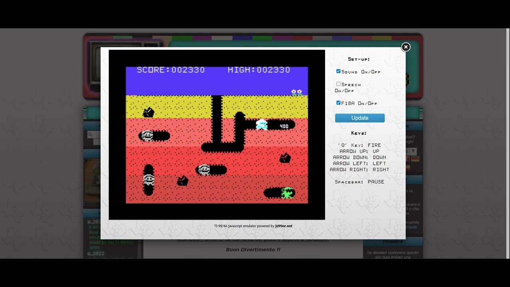Click the HIGH:002330 readout

pos(259,70)
